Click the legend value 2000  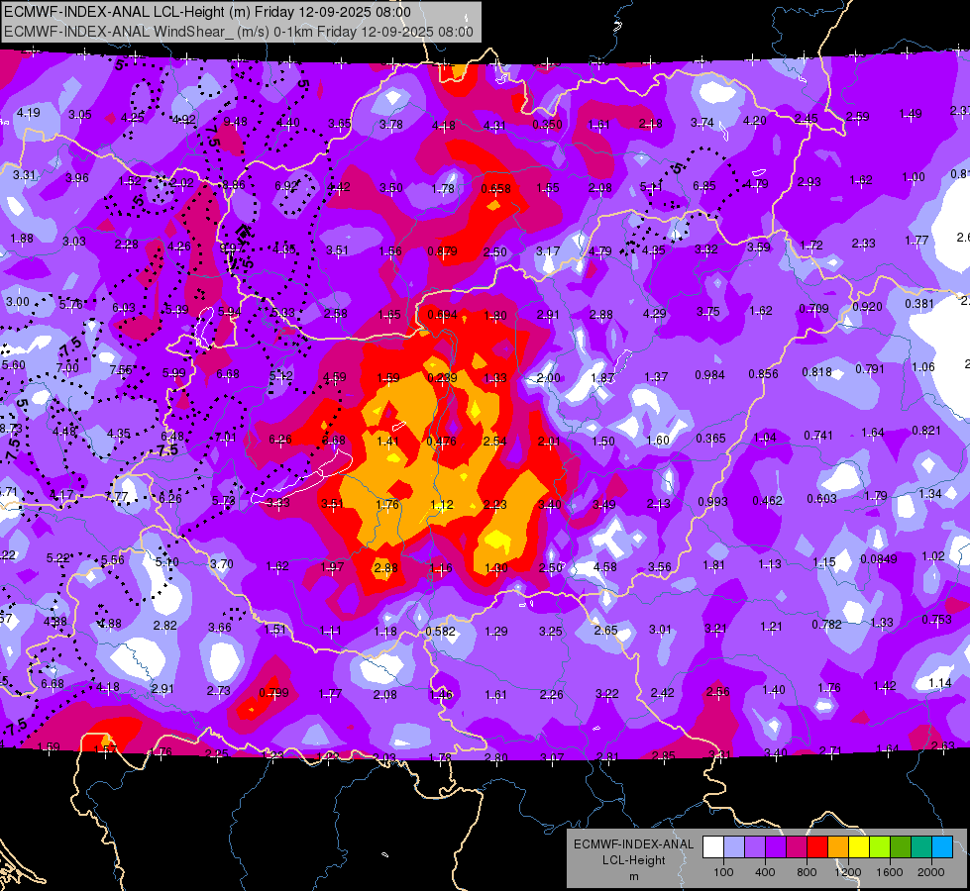coord(931,872)
